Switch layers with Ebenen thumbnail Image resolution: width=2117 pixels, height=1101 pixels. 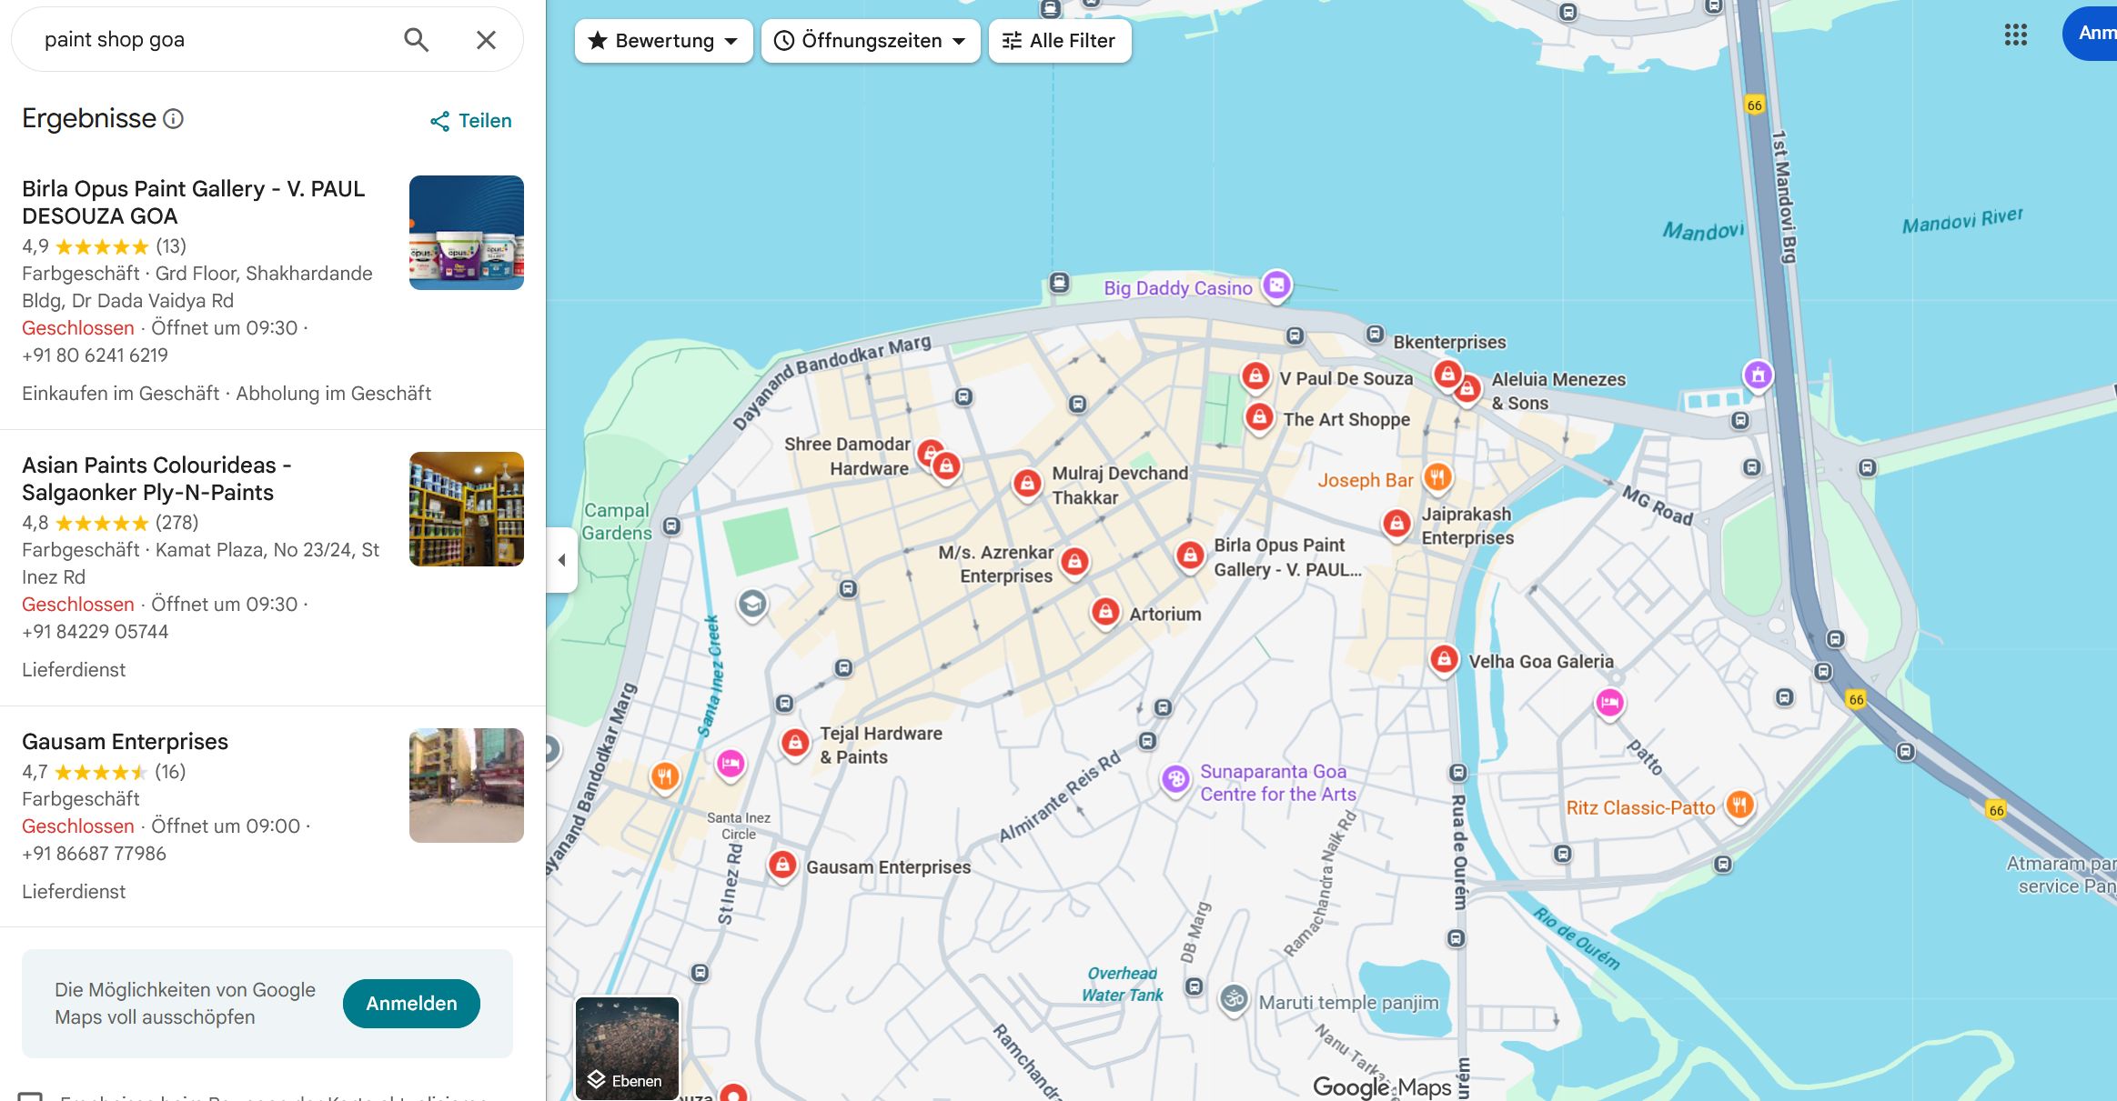click(627, 1047)
